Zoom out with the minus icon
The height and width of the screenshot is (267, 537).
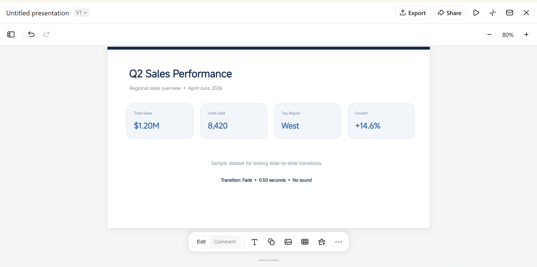pos(489,34)
